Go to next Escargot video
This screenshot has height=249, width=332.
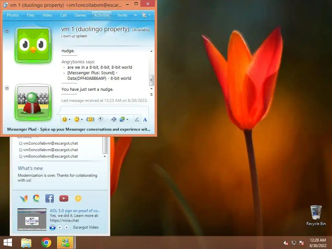(67, 227)
